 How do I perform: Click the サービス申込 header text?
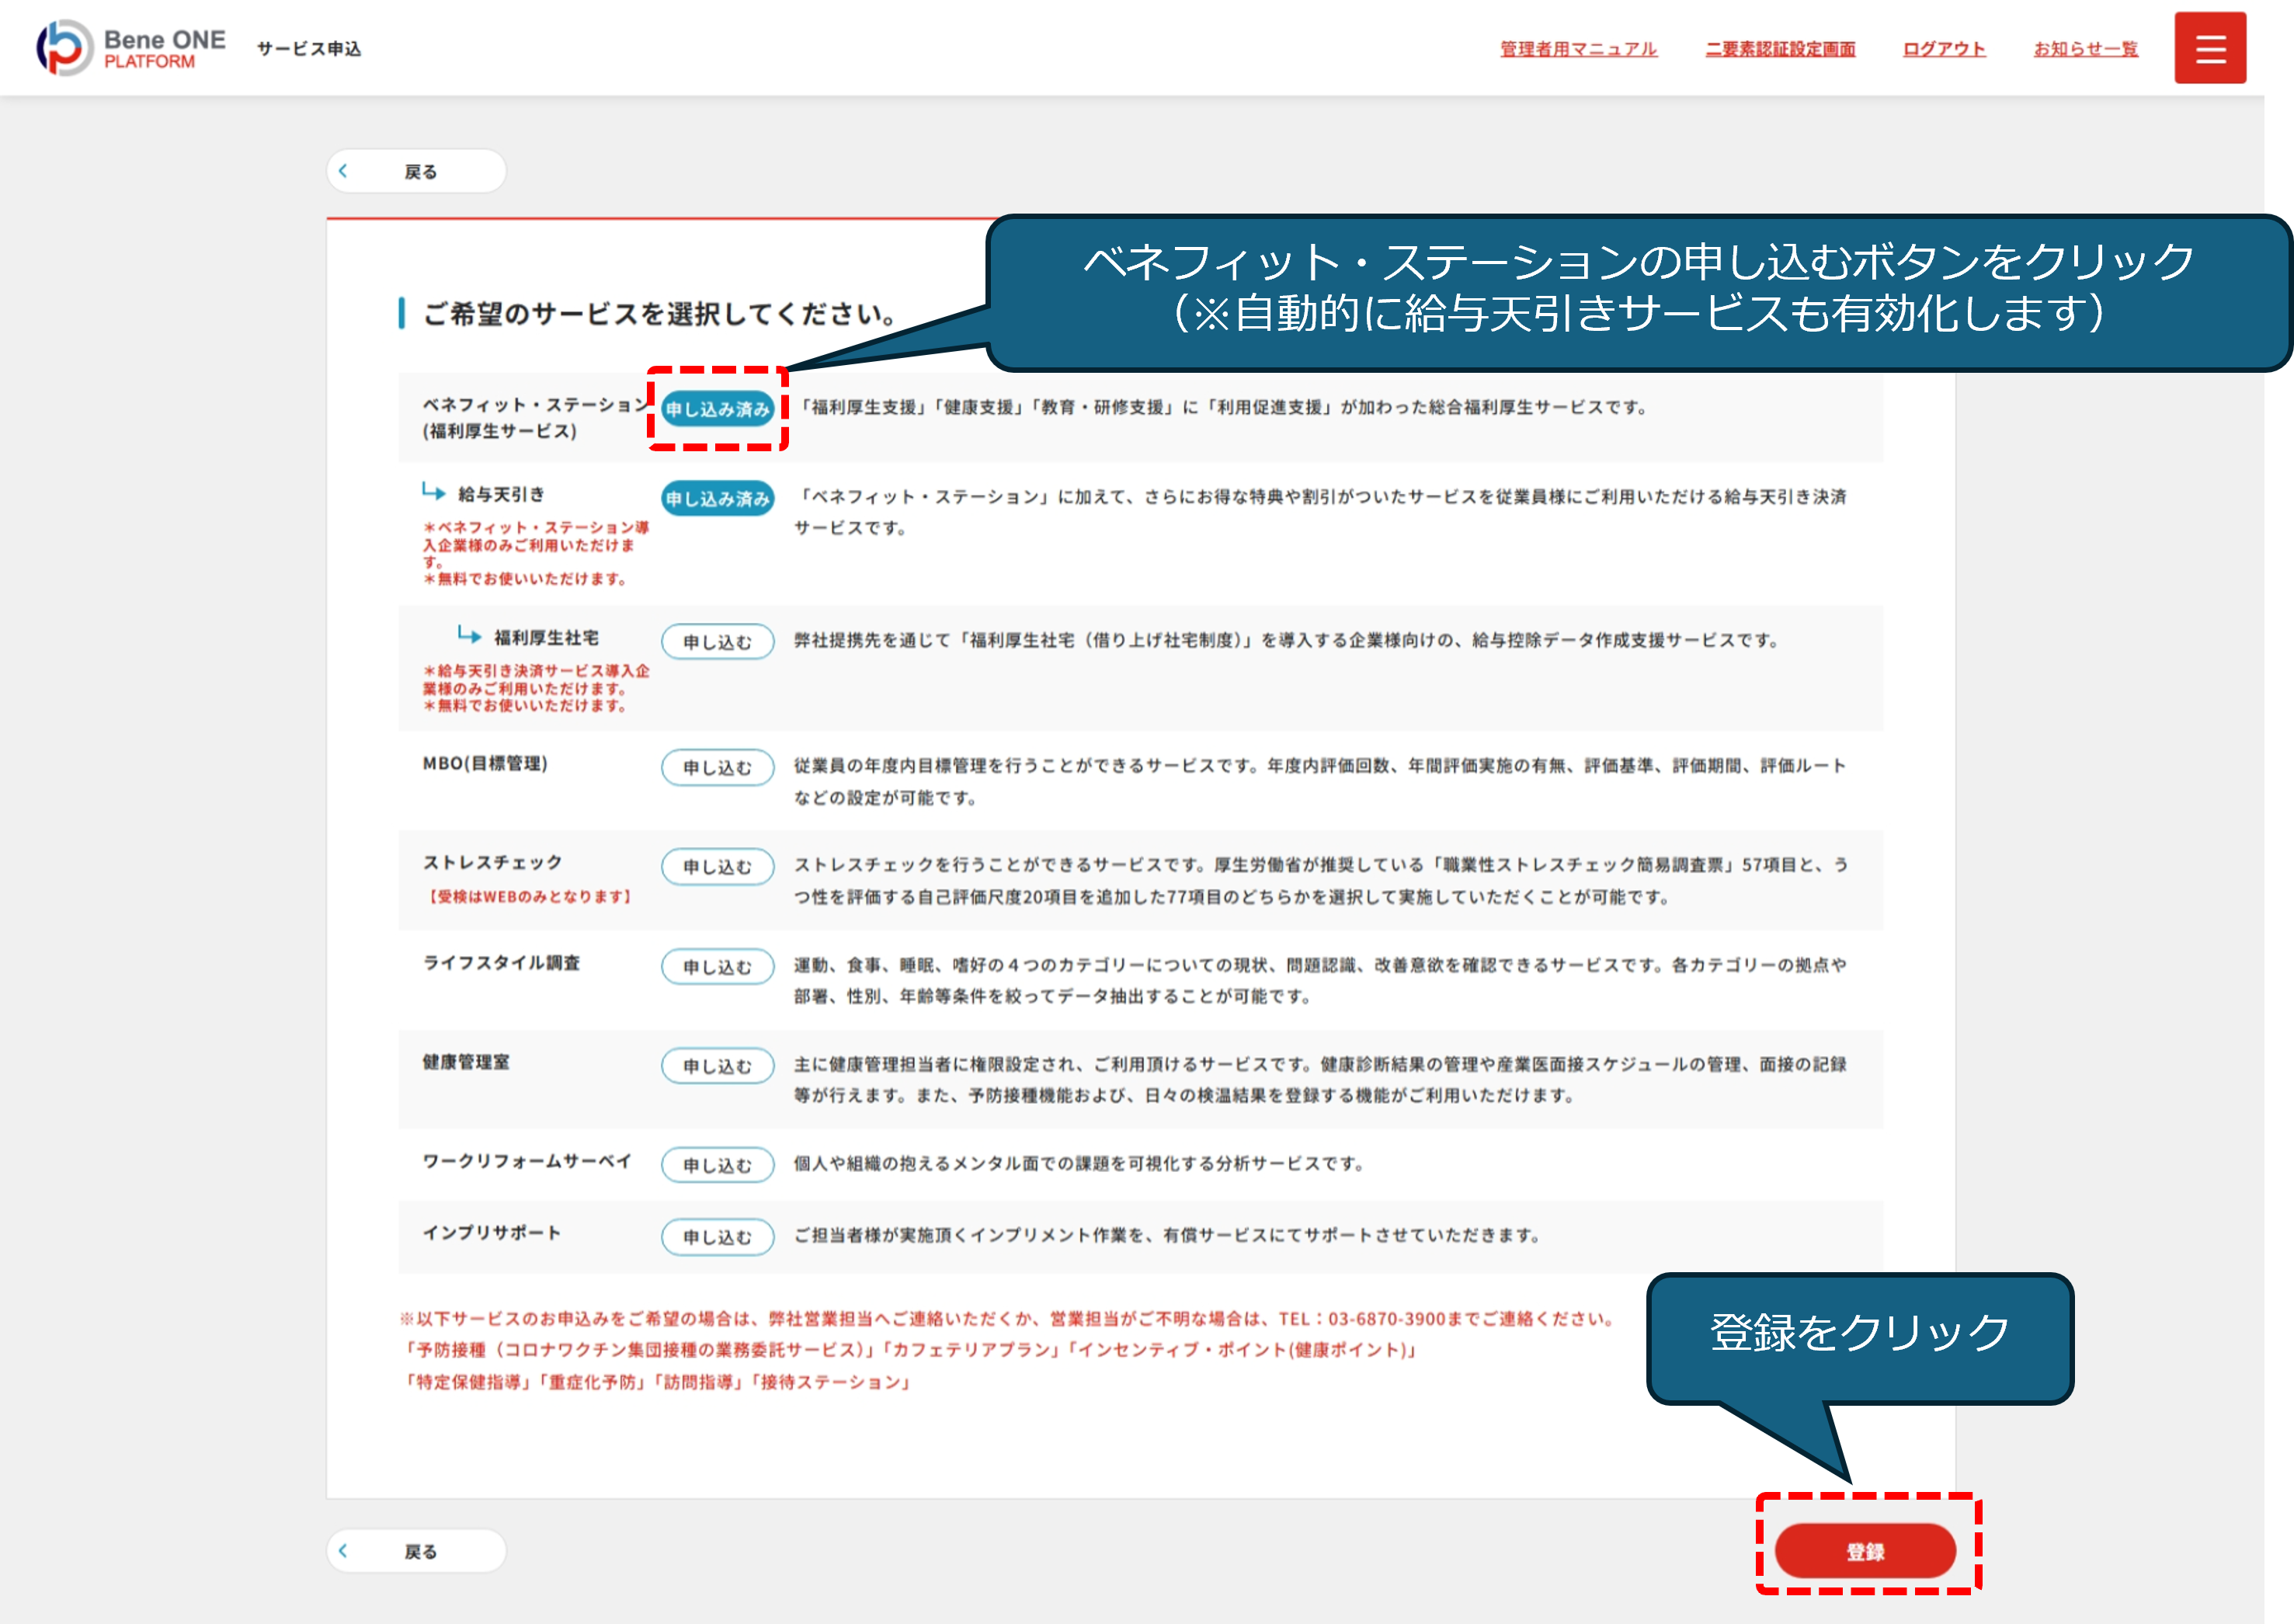[x=309, y=48]
